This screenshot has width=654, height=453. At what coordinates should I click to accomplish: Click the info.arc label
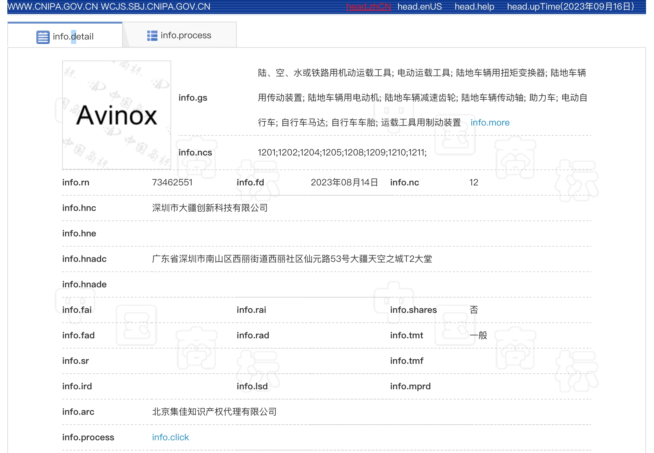78,412
